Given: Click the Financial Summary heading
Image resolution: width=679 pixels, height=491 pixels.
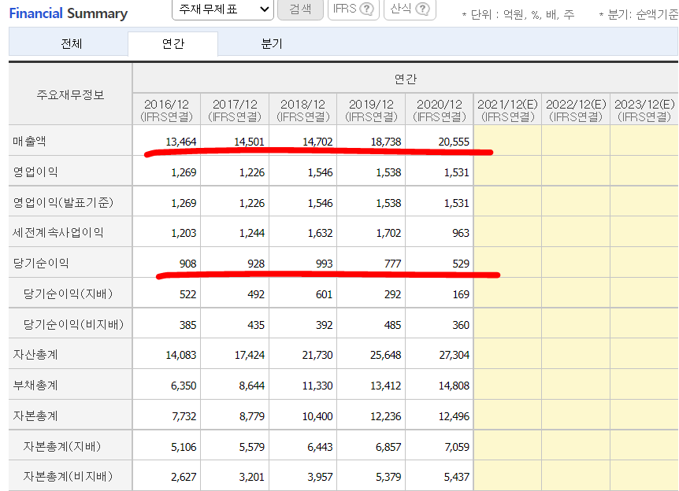Looking at the screenshot, I should point(69,13).
